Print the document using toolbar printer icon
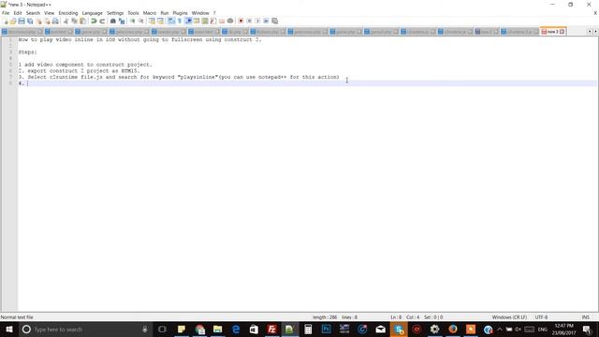The image size is (599, 337). (x=55, y=21)
